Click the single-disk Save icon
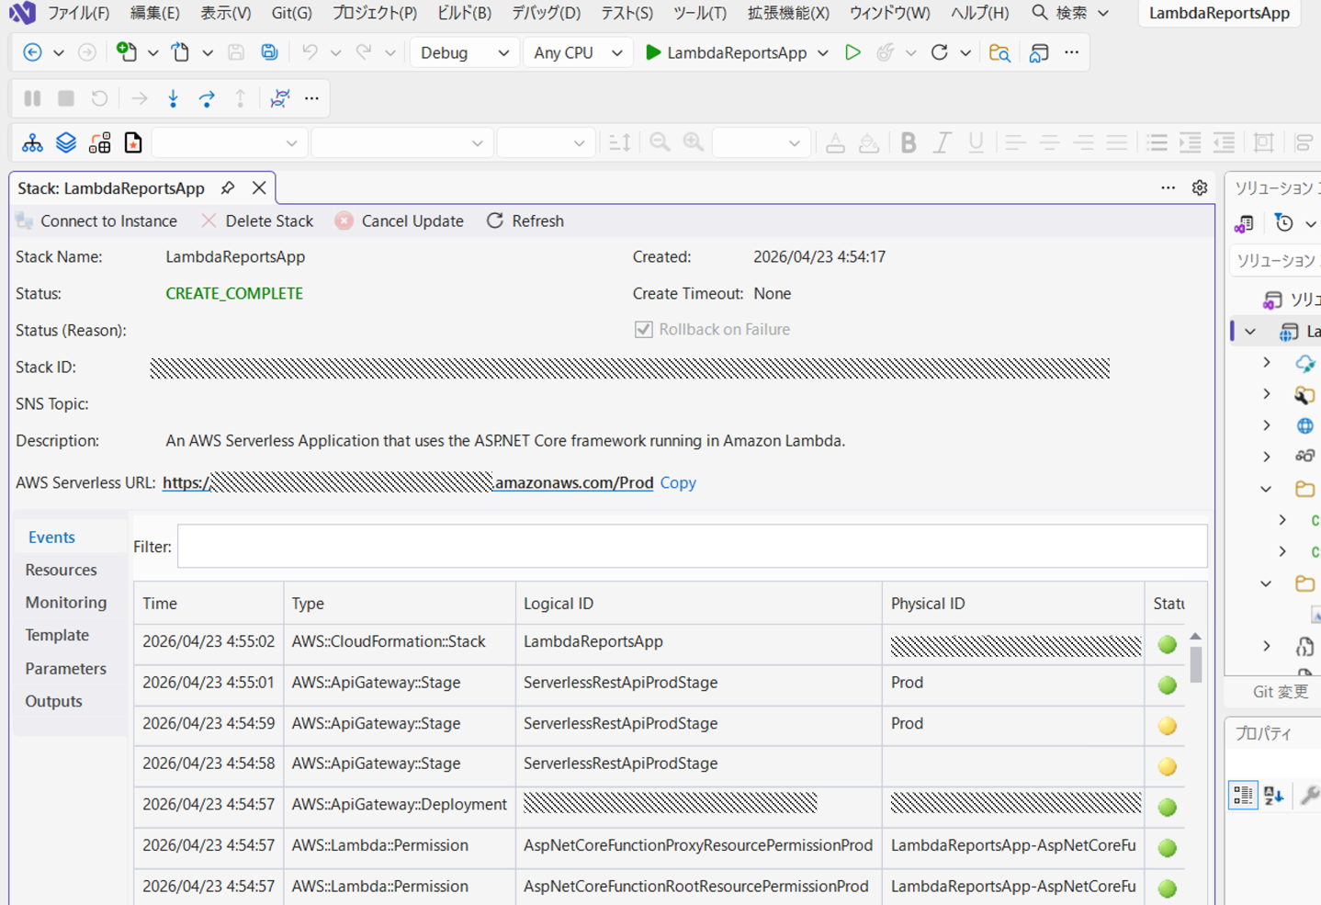This screenshot has height=905, width=1321. [x=236, y=52]
